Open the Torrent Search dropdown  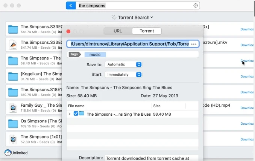135,17
